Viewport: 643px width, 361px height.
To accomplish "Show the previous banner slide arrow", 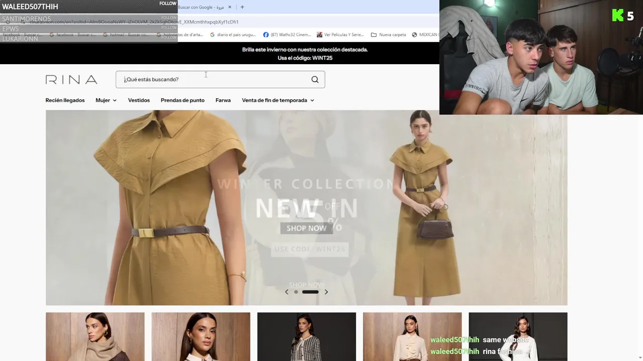I will tap(287, 292).
